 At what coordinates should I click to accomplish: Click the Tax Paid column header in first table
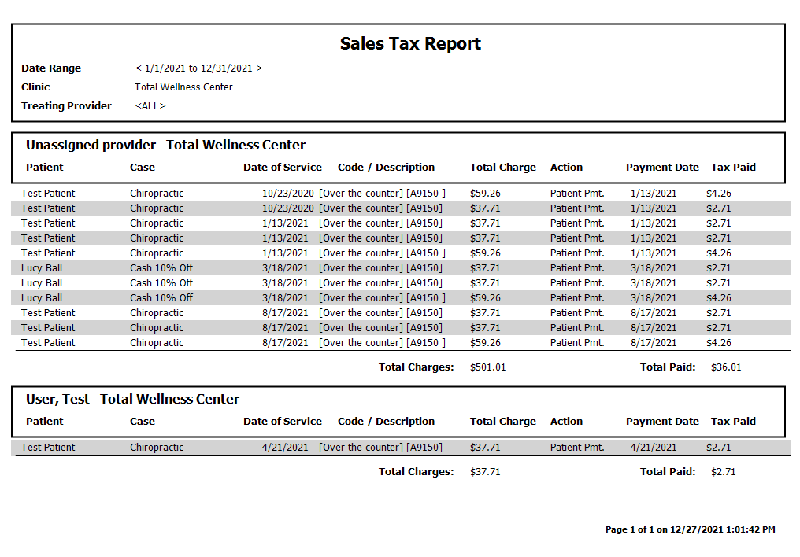(733, 167)
